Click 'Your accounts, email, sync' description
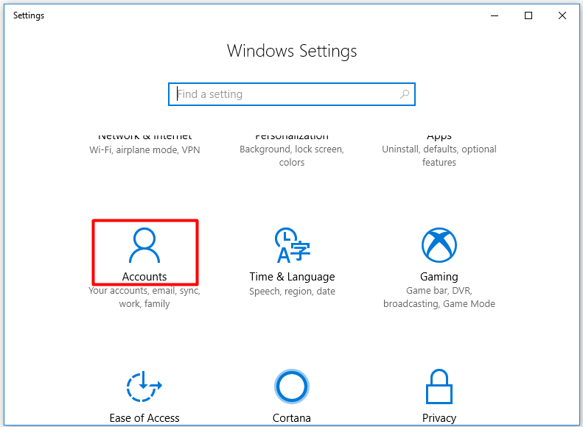583x427 pixels. 144,297
